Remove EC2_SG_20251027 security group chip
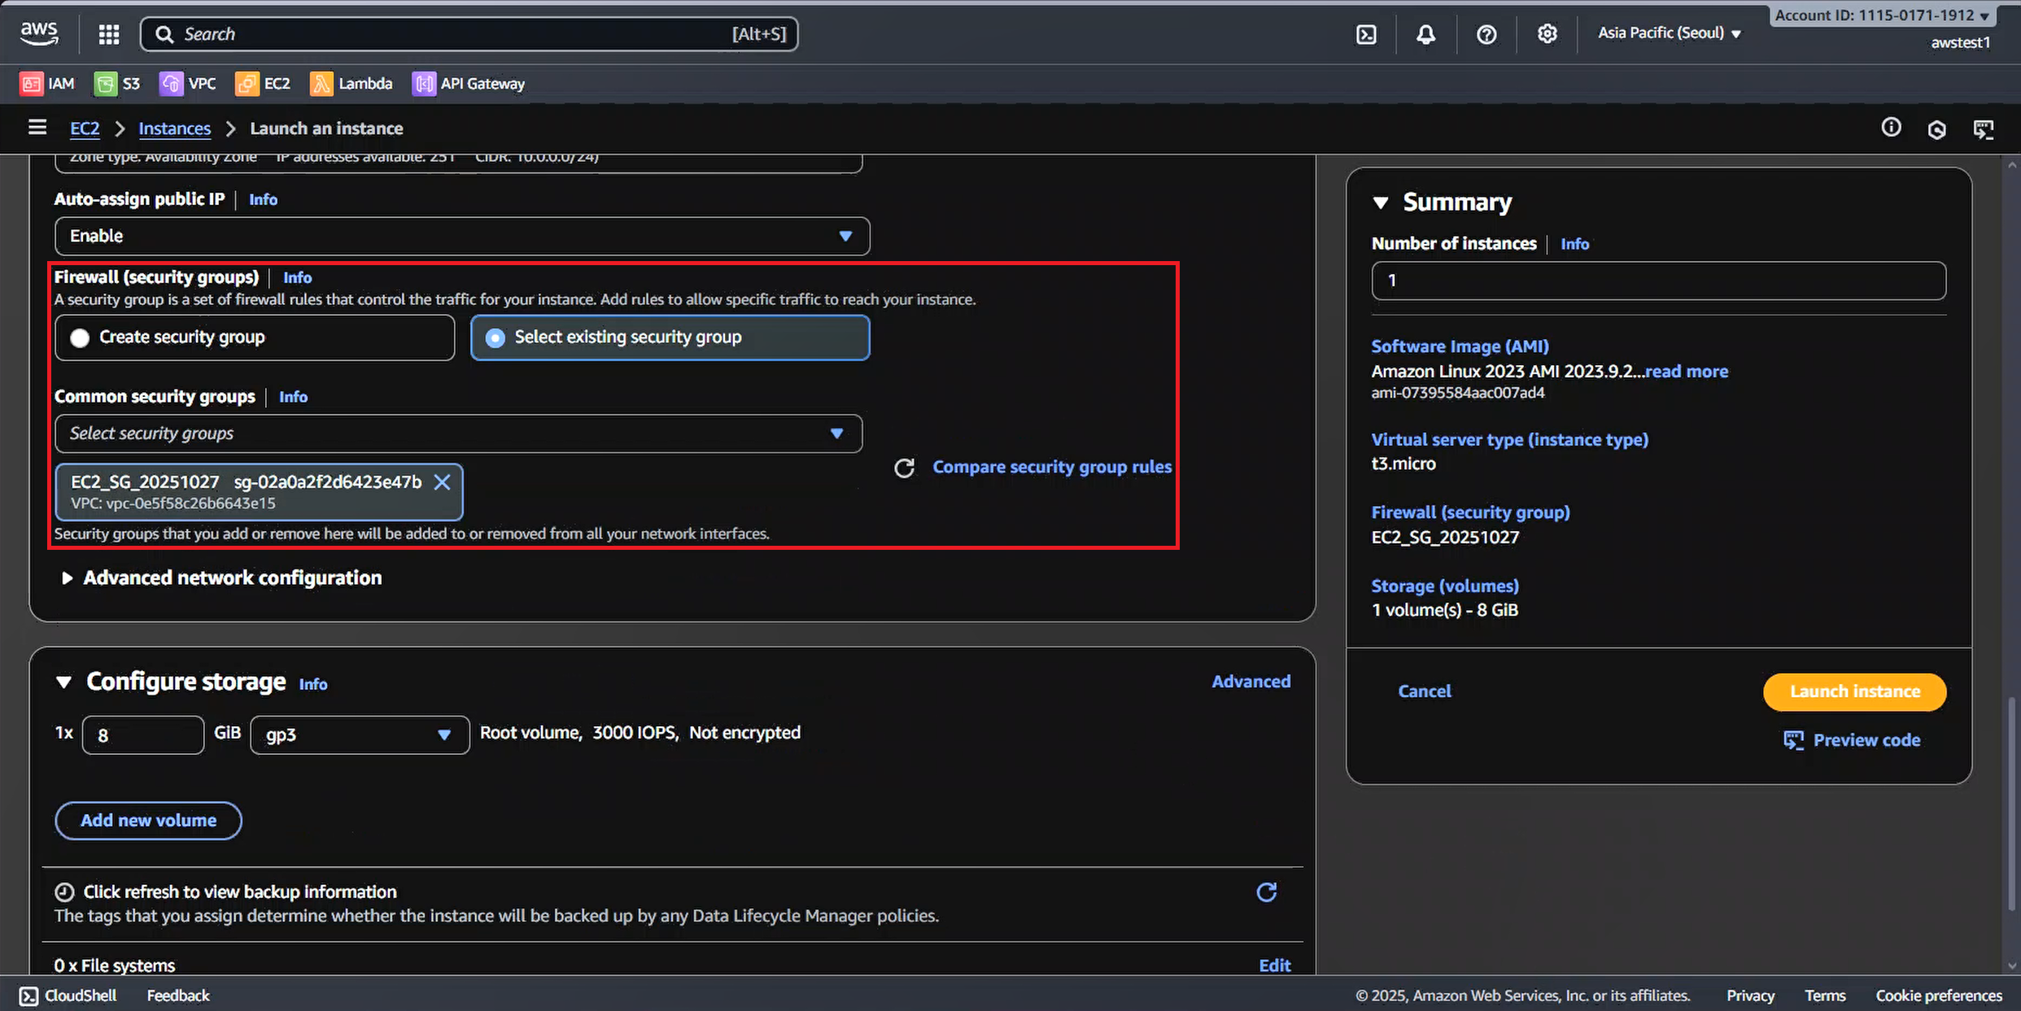The image size is (2021, 1011). (x=442, y=482)
